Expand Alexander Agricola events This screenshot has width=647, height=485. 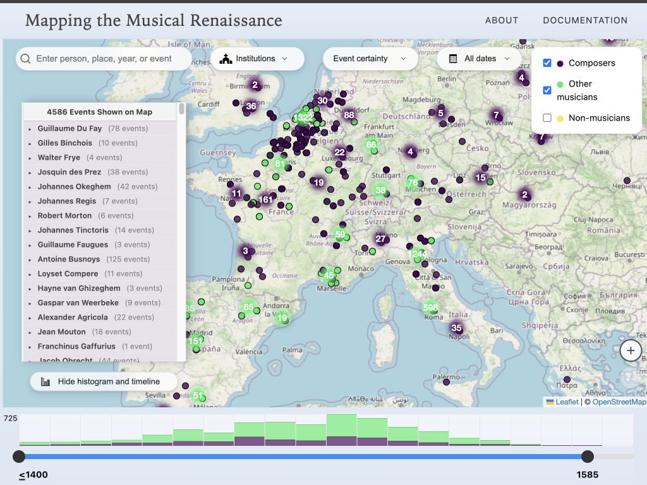pyautogui.click(x=30, y=318)
